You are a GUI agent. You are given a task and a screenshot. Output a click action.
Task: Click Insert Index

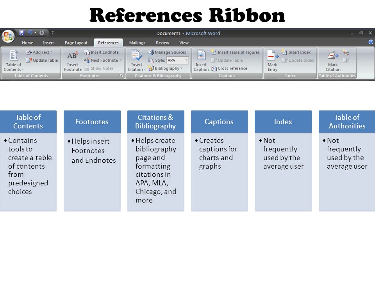pos(296,52)
